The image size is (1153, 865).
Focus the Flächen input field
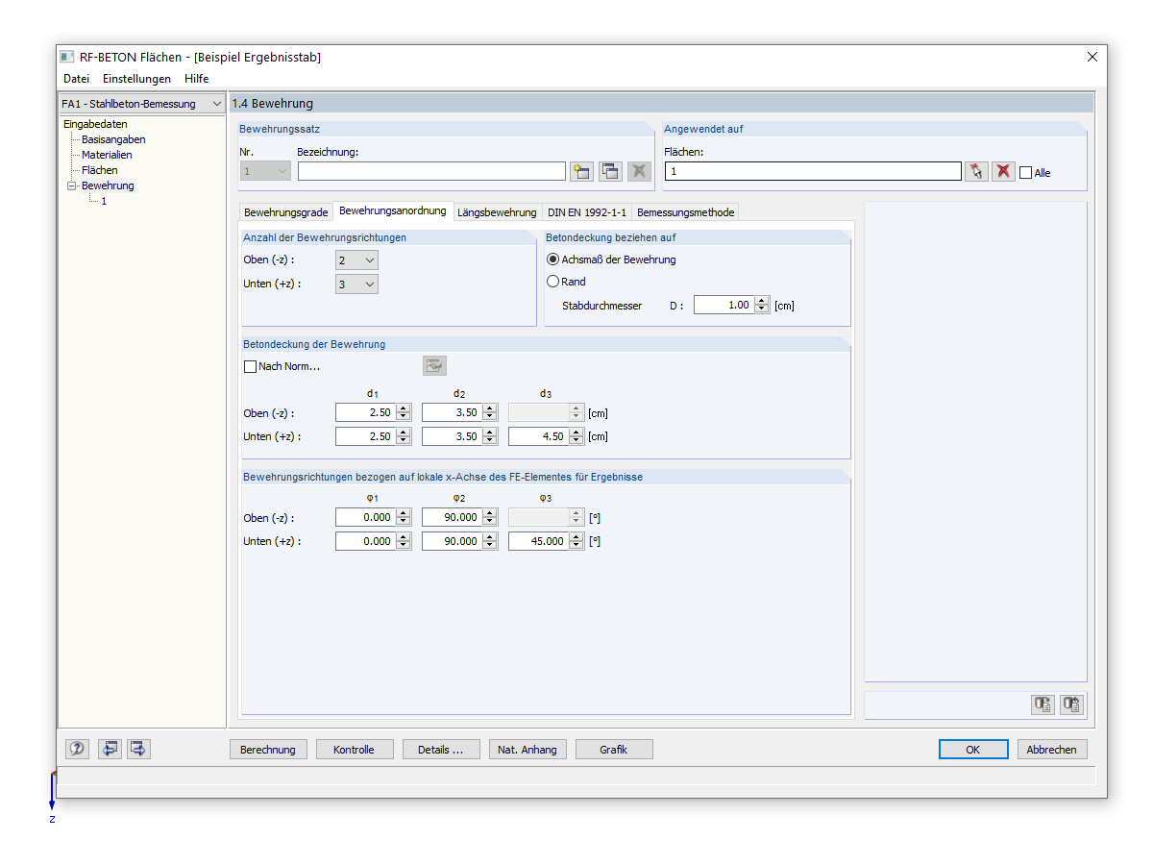pos(813,171)
